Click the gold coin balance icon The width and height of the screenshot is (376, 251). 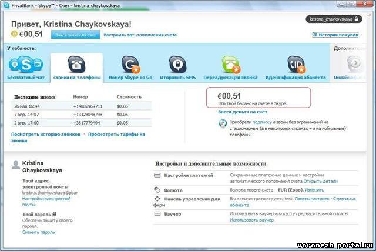(x=14, y=34)
